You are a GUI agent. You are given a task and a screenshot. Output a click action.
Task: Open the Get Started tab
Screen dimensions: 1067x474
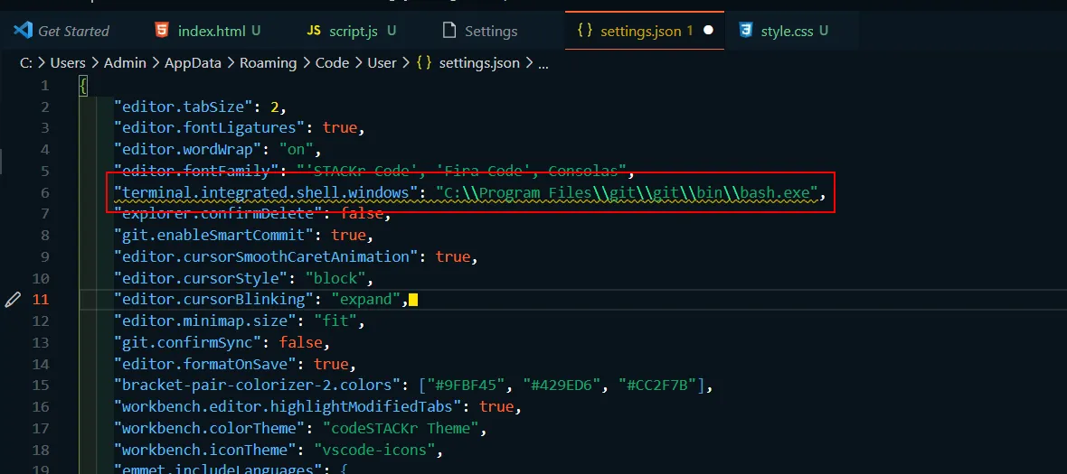click(x=61, y=31)
